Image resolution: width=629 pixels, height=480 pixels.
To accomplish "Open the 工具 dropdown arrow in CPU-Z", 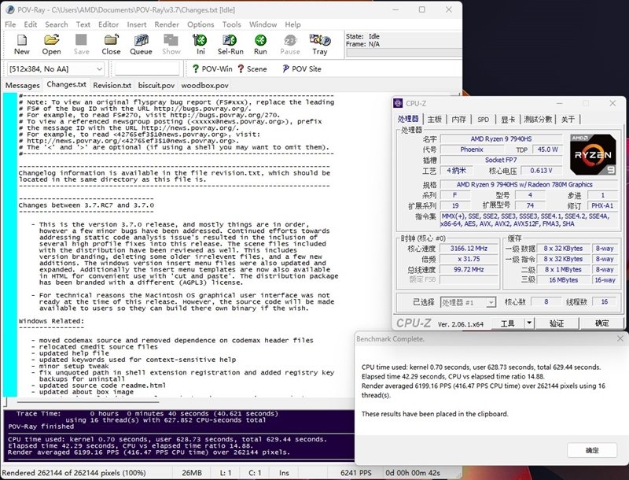I will (x=529, y=323).
